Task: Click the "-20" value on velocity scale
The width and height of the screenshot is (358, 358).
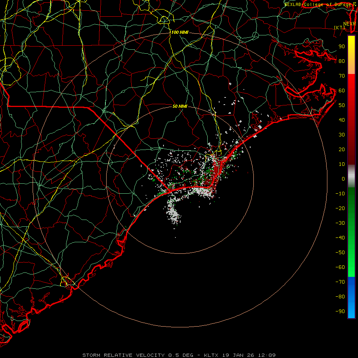Action: pos(340,208)
